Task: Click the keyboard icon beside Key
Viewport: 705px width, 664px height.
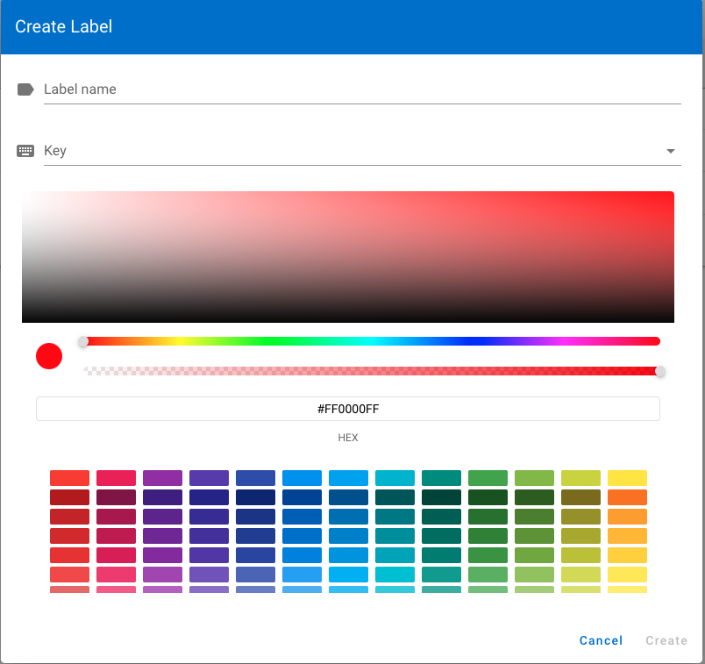Action: [x=25, y=151]
